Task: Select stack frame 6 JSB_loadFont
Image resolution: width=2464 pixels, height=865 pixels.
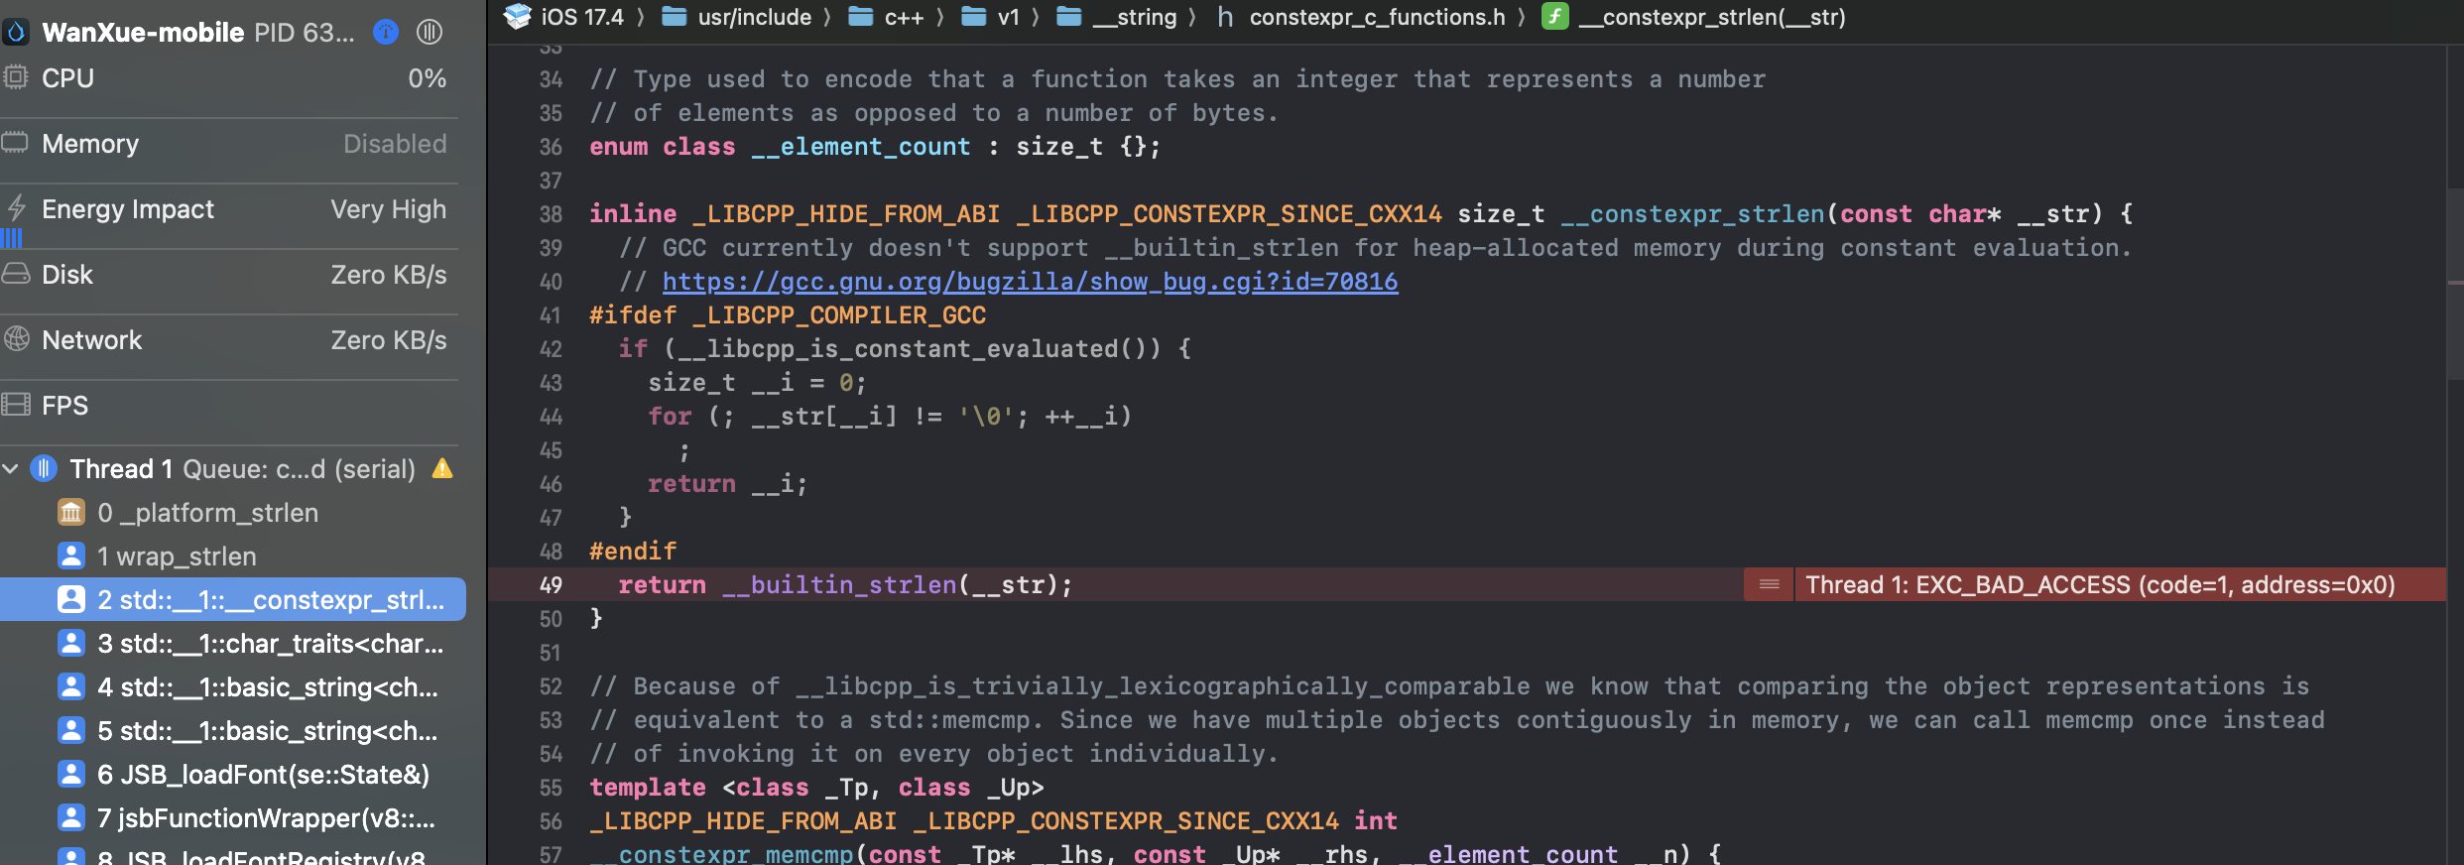Action: pyautogui.click(x=232, y=775)
